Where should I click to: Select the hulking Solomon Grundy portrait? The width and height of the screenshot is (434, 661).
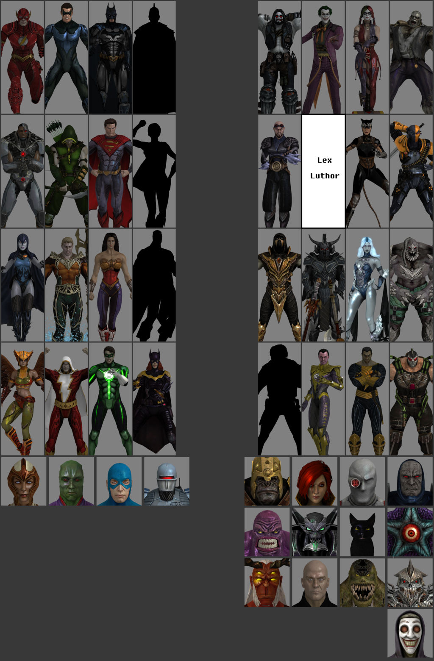pyautogui.click(x=411, y=57)
